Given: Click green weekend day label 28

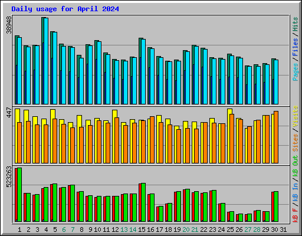Looking at the screenshot, I should [257, 230].
